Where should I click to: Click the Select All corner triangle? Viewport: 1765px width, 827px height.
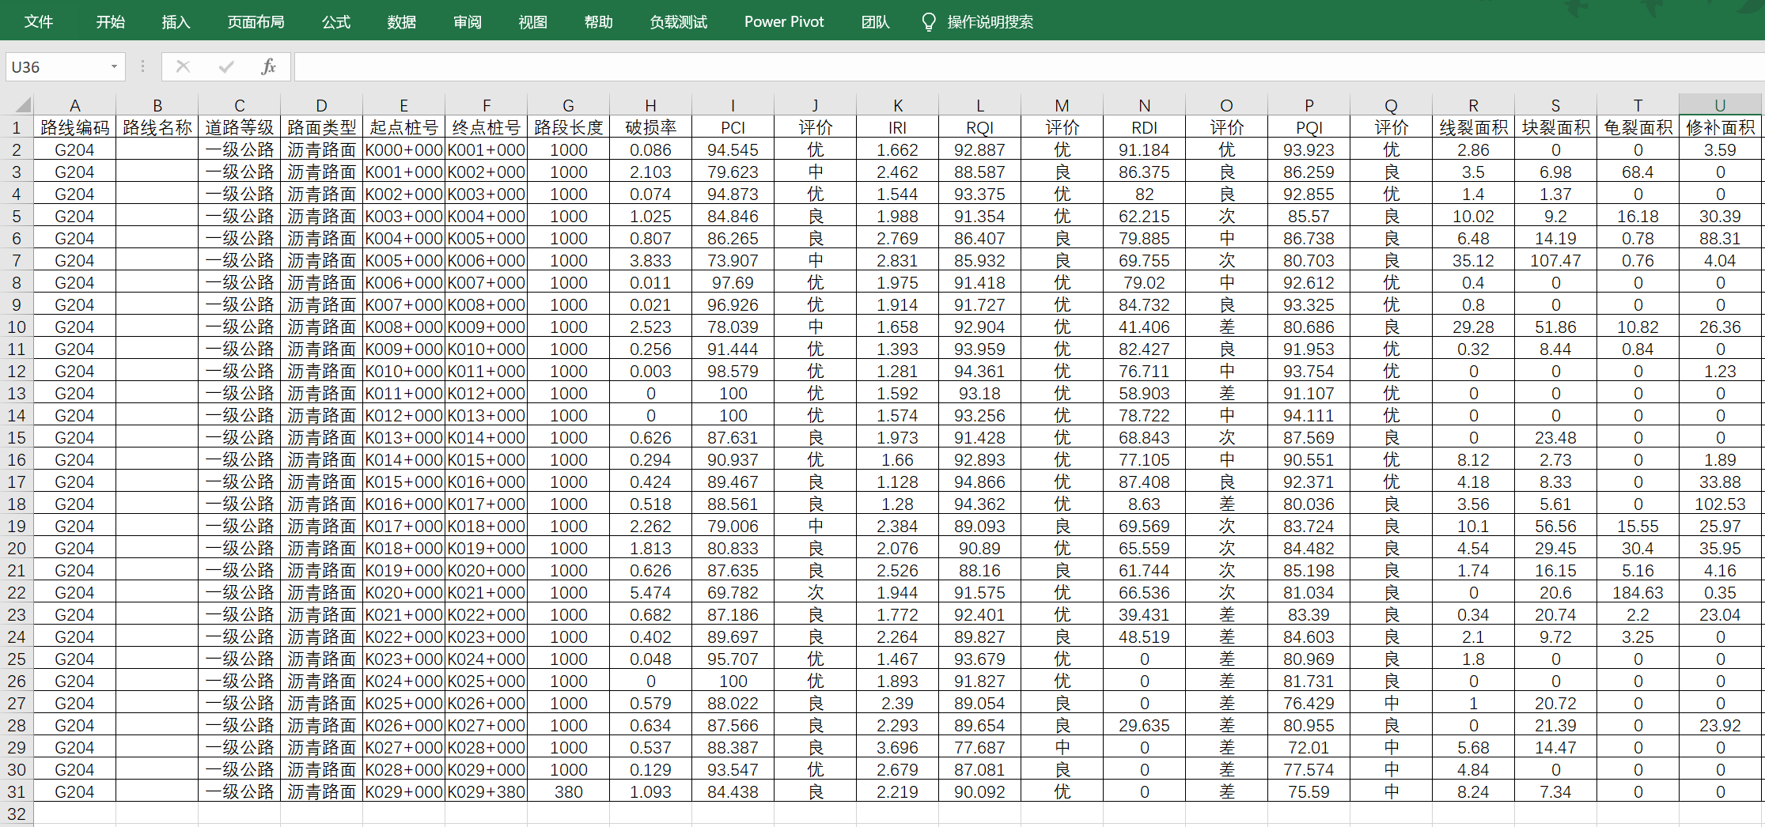point(23,104)
